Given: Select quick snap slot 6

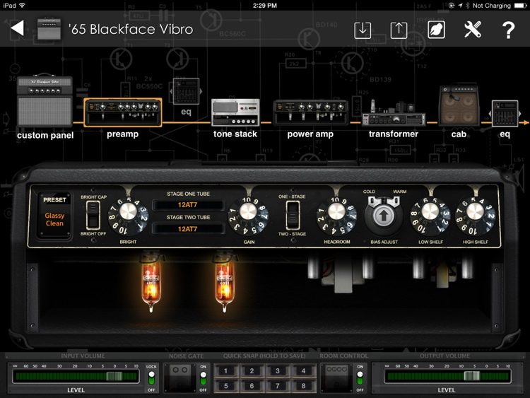Looking at the screenshot, I should [252, 386].
